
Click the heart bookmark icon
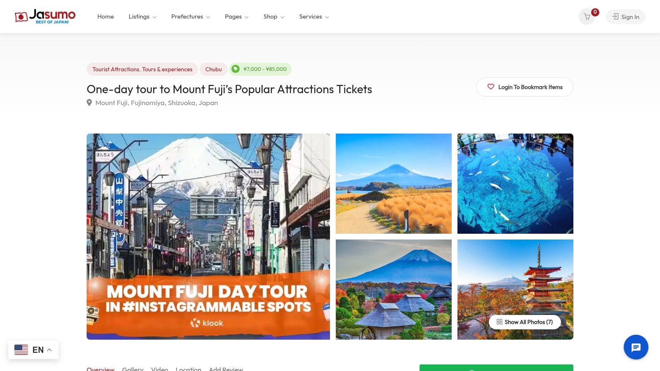490,87
